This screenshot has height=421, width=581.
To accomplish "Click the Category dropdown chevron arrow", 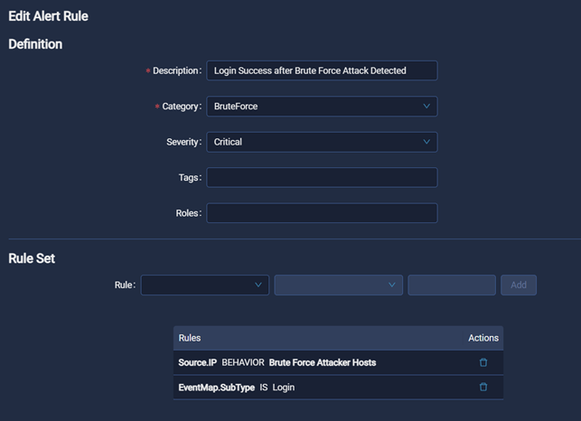I will coord(426,107).
